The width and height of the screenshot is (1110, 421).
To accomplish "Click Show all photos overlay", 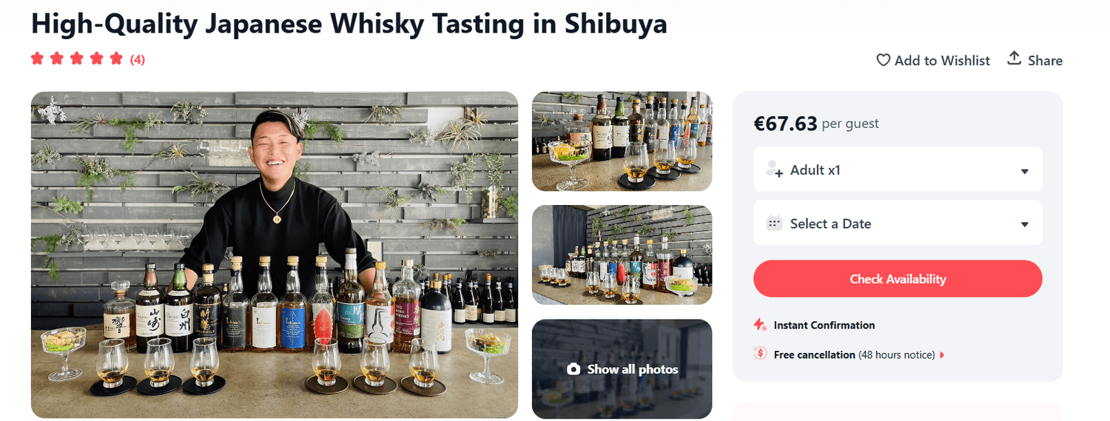I will (622, 368).
